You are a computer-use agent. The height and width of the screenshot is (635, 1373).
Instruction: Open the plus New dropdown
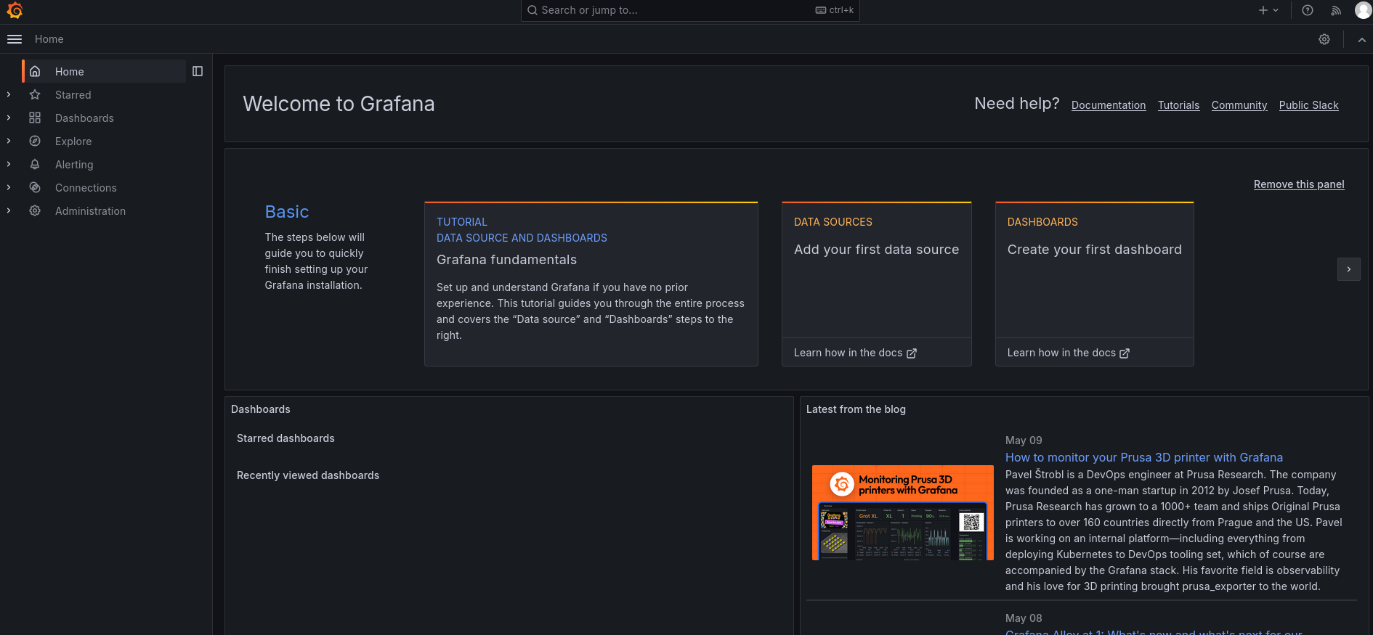pos(1268,10)
